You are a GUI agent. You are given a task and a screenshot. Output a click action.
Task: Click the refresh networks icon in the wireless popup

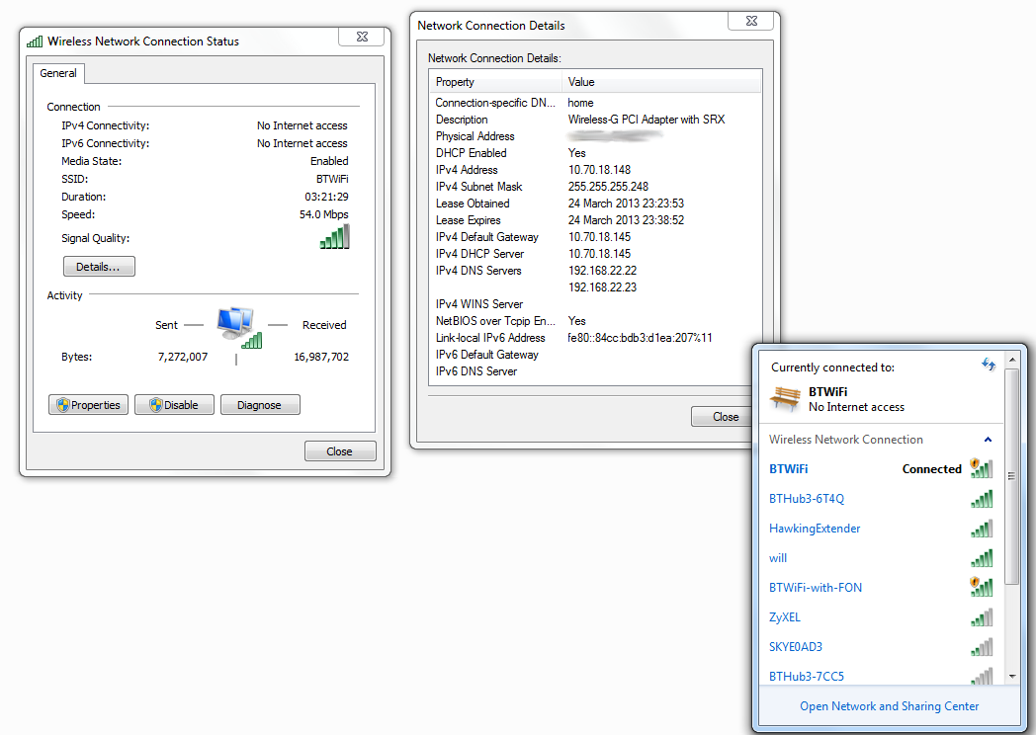tap(988, 365)
